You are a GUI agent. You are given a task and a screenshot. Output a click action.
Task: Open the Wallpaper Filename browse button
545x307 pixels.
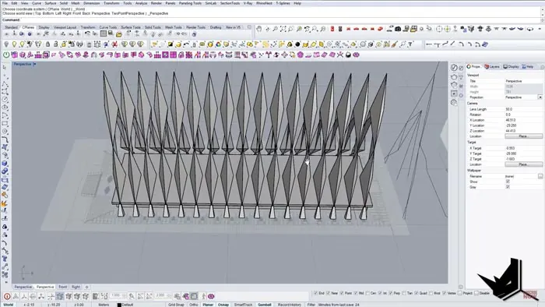[540, 176]
